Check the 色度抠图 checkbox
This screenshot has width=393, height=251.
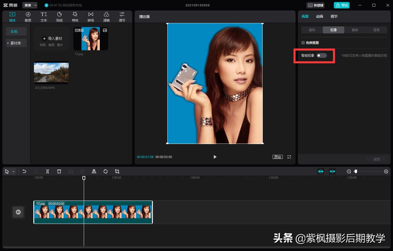(x=303, y=43)
